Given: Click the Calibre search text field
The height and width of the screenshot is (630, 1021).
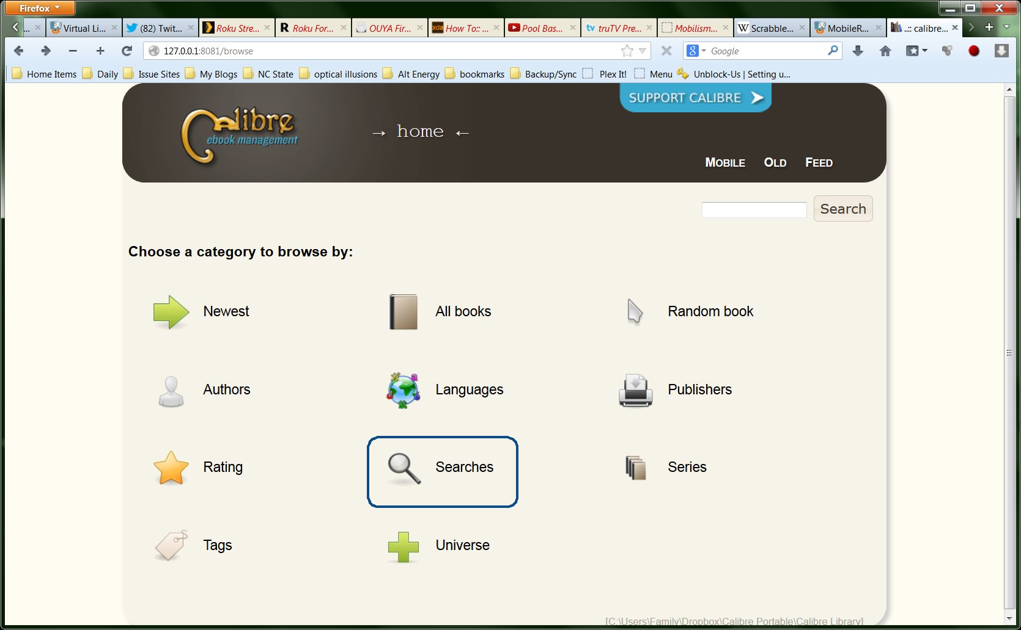Looking at the screenshot, I should tap(754, 209).
